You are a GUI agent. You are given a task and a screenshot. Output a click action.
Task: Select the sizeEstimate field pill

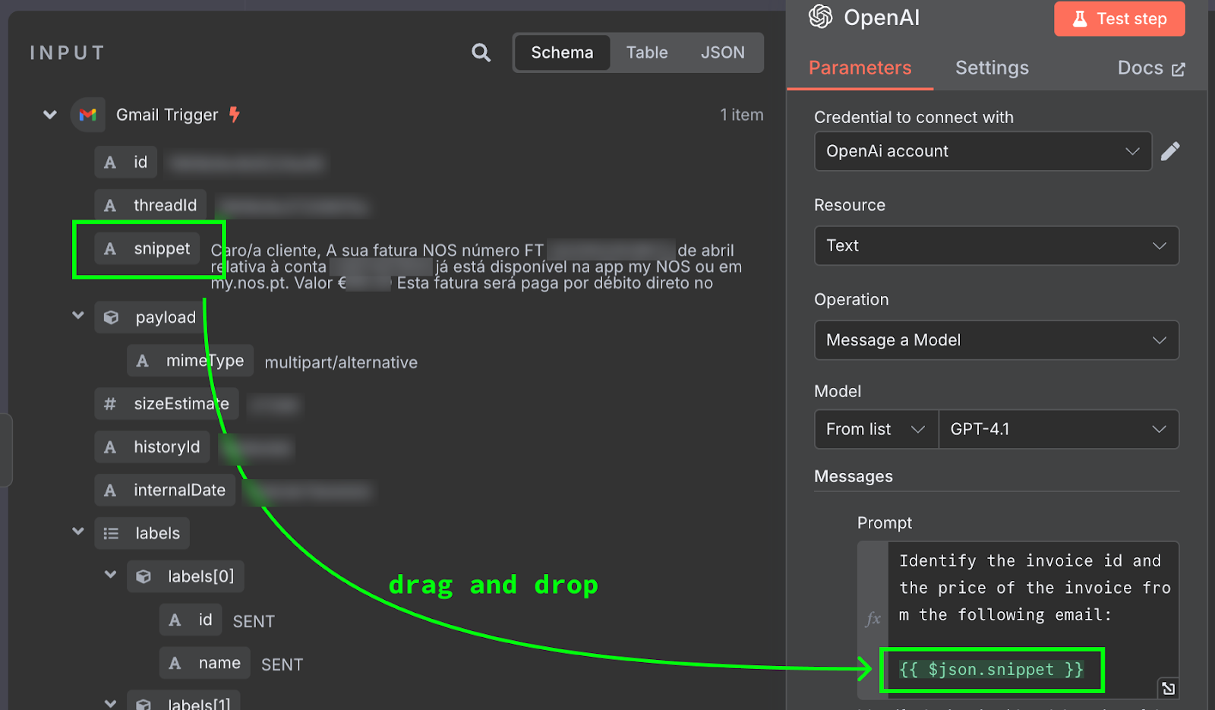(x=166, y=404)
